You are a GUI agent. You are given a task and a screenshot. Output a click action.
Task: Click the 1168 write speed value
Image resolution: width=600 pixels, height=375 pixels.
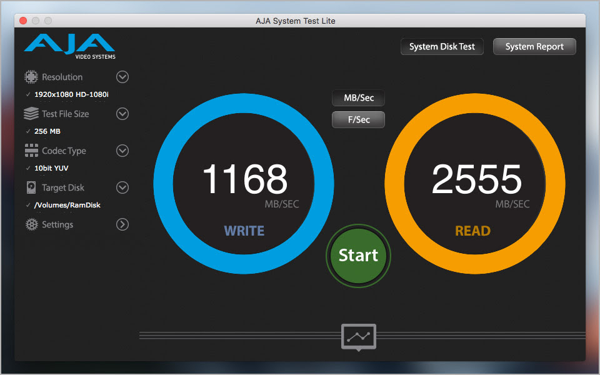pyautogui.click(x=245, y=179)
